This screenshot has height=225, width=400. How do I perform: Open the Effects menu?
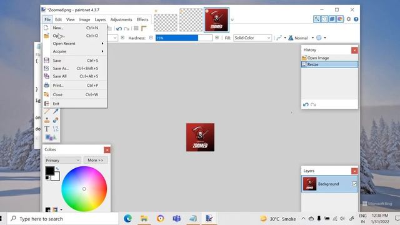(x=142, y=19)
